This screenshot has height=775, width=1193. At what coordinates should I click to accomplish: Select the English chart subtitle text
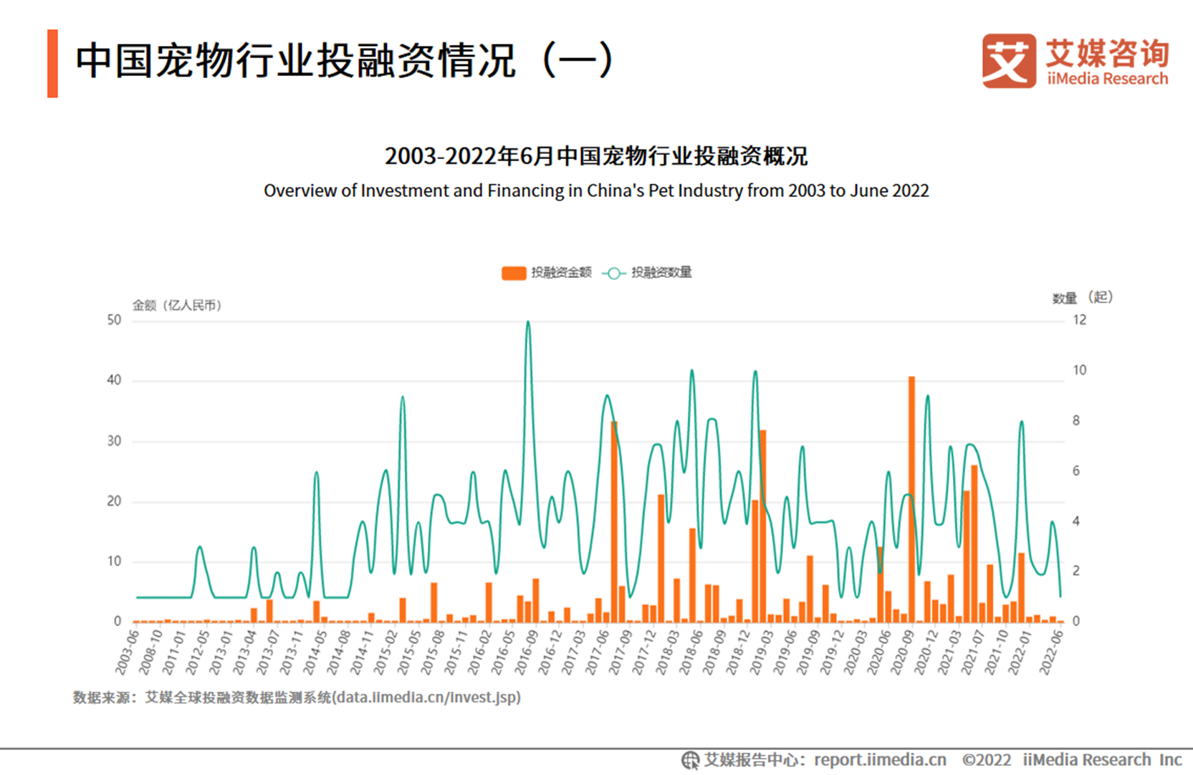pos(596,191)
